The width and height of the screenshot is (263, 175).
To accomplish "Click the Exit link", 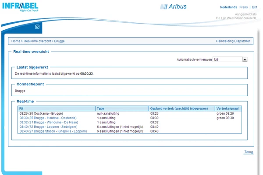I will pos(254,7).
